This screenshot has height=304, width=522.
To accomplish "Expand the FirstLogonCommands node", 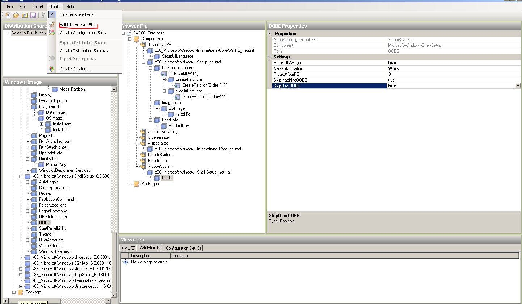I will (28, 199).
